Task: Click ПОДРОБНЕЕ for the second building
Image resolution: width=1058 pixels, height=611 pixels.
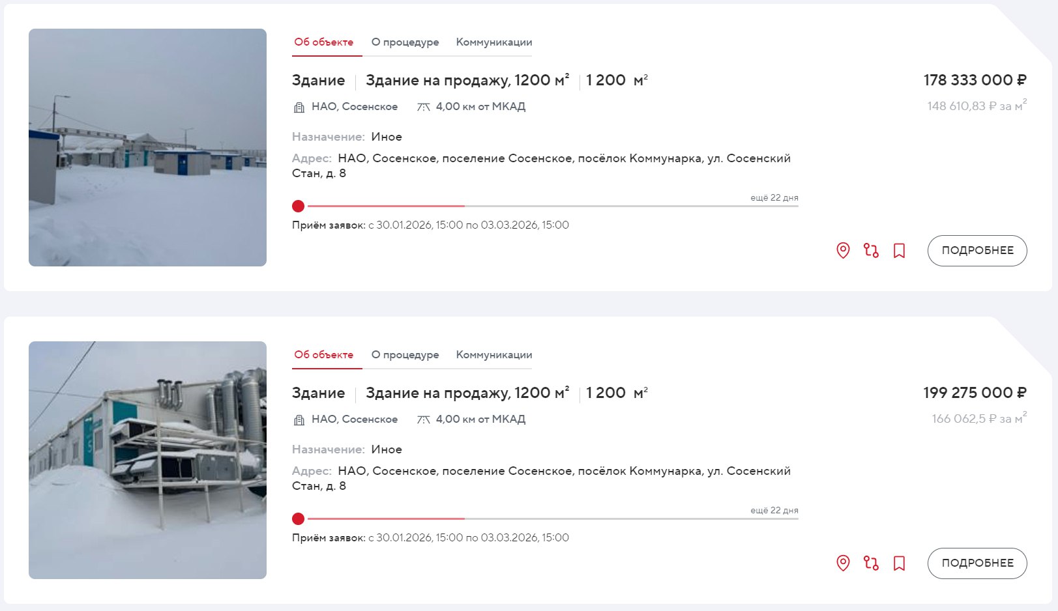Action: (x=977, y=563)
